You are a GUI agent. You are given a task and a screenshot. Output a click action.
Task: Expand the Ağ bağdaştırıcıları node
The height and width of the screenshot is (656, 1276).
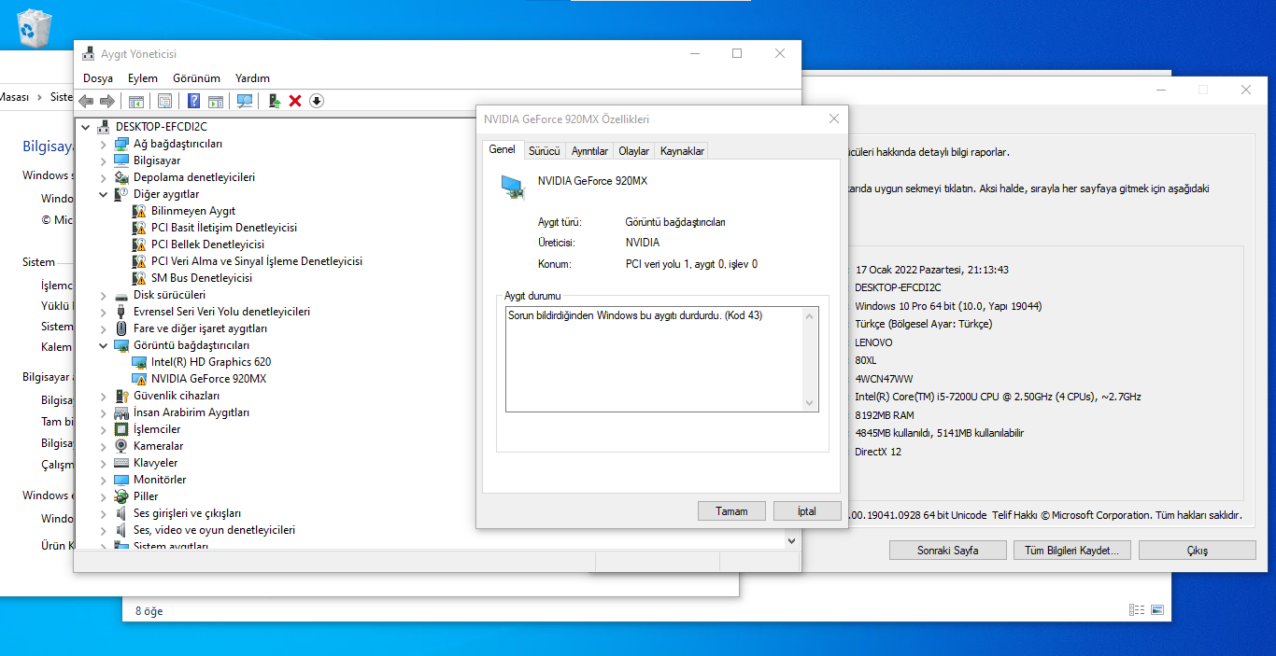tap(103, 144)
